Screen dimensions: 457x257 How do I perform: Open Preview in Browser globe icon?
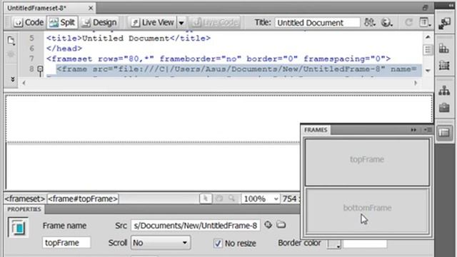(x=386, y=22)
